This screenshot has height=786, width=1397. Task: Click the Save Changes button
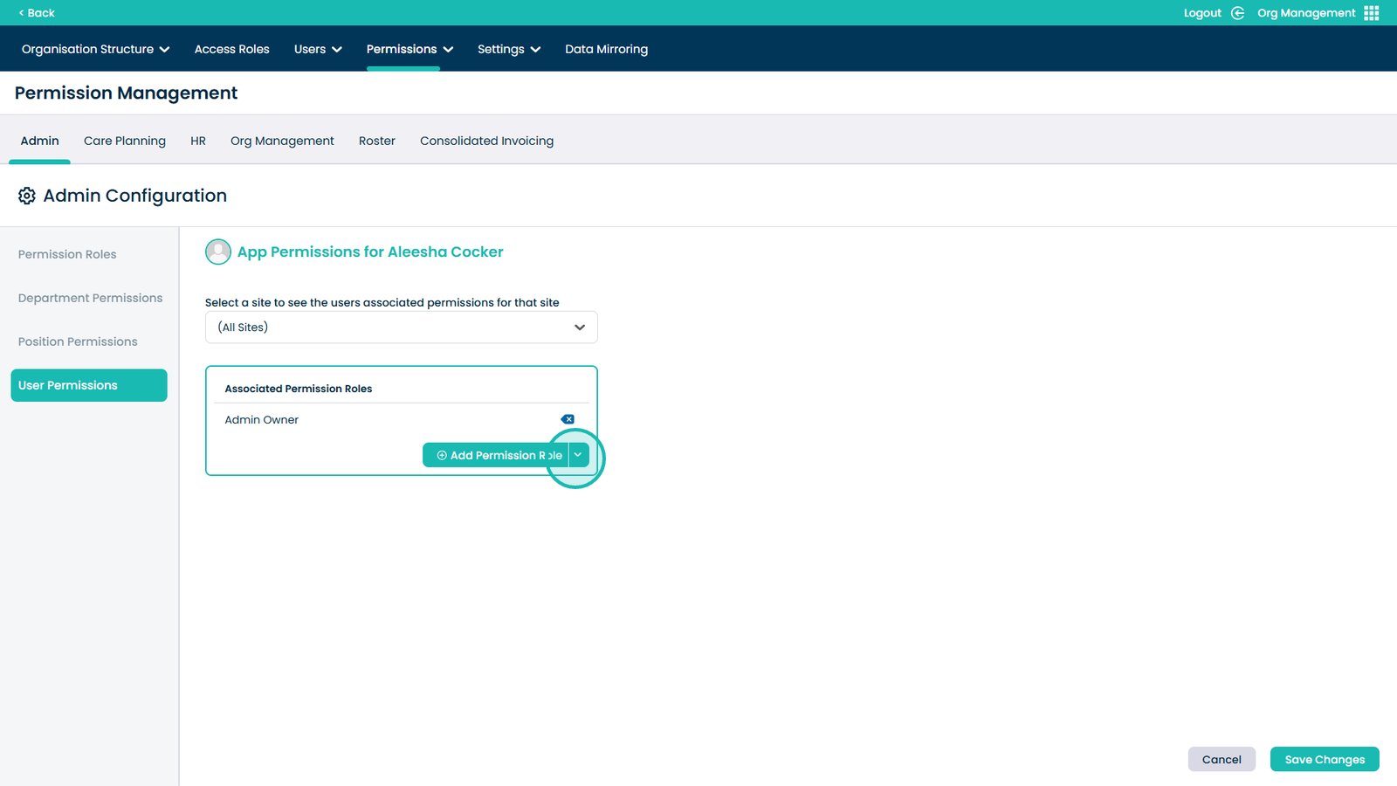[x=1325, y=760]
